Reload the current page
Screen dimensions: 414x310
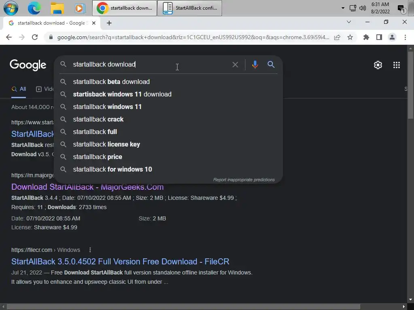click(x=35, y=37)
